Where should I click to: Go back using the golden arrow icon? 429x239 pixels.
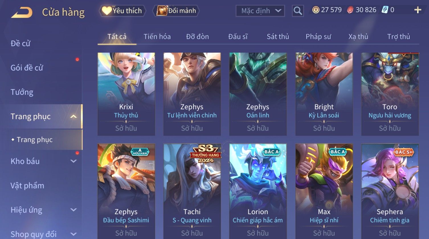tap(22, 12)
